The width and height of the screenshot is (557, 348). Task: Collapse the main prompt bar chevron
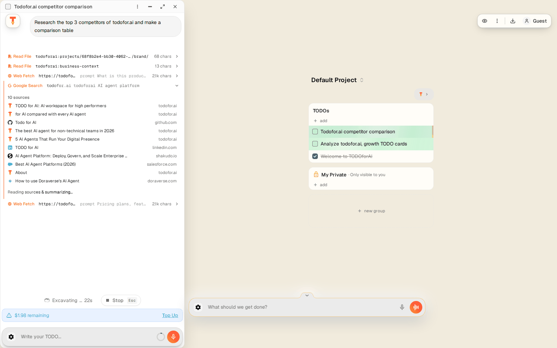click(307, 295)
